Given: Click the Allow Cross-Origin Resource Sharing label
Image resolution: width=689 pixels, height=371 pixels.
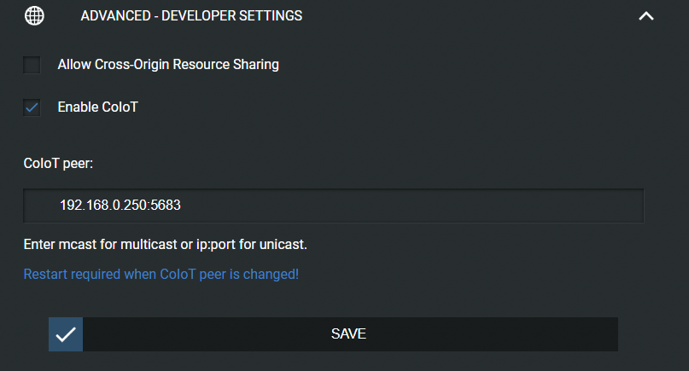Looking at the screenshot, I should 168,64.
